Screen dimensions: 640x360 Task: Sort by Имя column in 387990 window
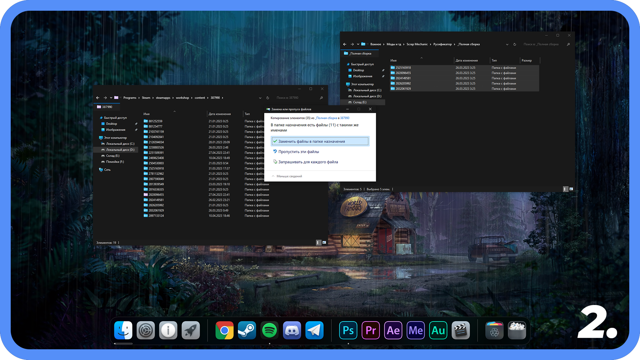[x=146, y=114]
